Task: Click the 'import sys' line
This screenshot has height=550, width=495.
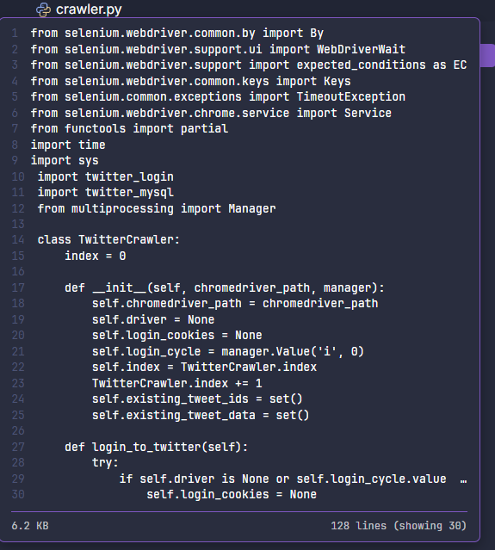Action: (65, 161)
